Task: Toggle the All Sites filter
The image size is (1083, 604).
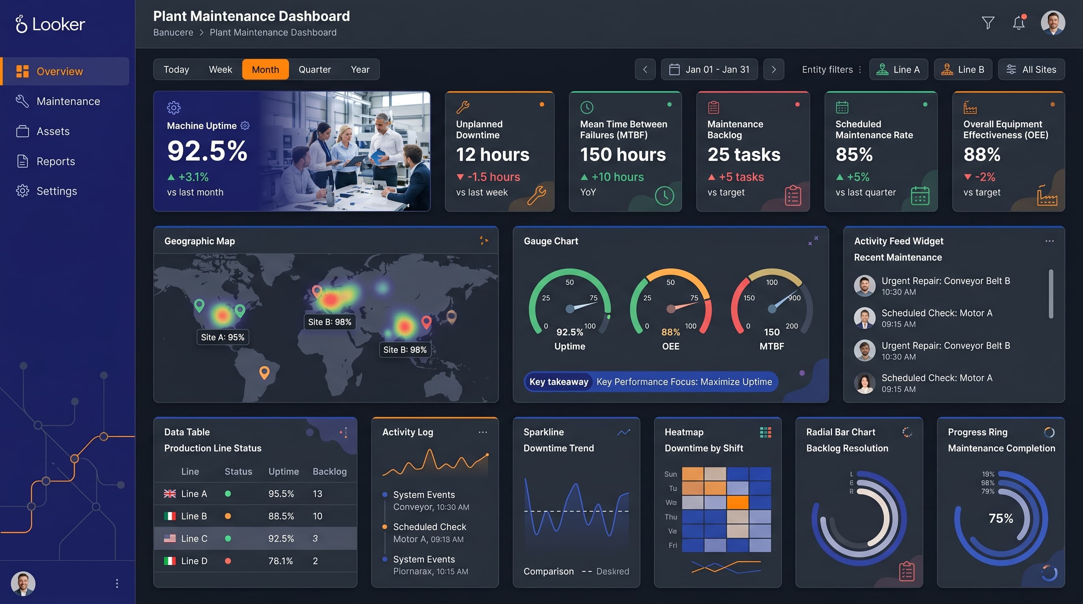Action: [1031, 69]
